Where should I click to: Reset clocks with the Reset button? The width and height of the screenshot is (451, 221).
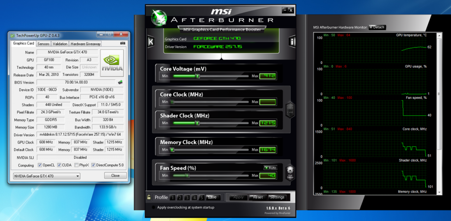pos(258,197)
